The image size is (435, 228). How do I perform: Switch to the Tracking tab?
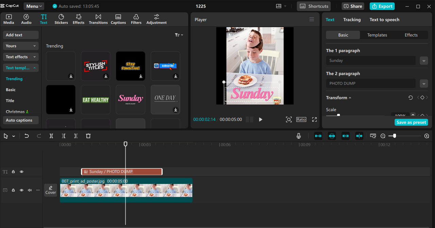pyautogui.click(x=352, y=20)
